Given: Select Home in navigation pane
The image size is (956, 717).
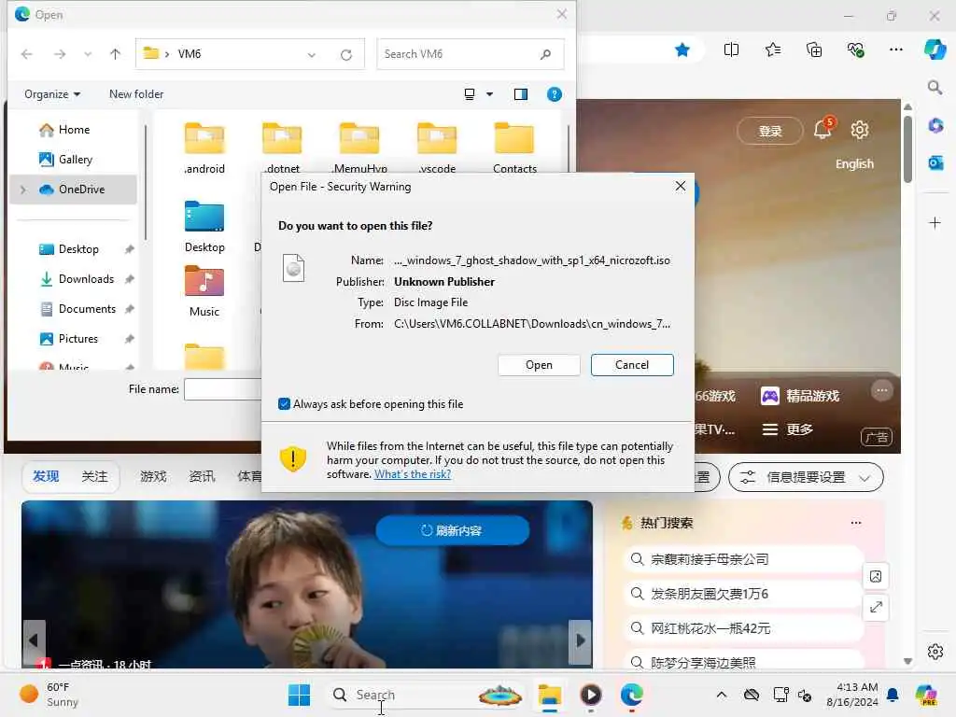Looking at the screenshot, I should coord(74,129).
